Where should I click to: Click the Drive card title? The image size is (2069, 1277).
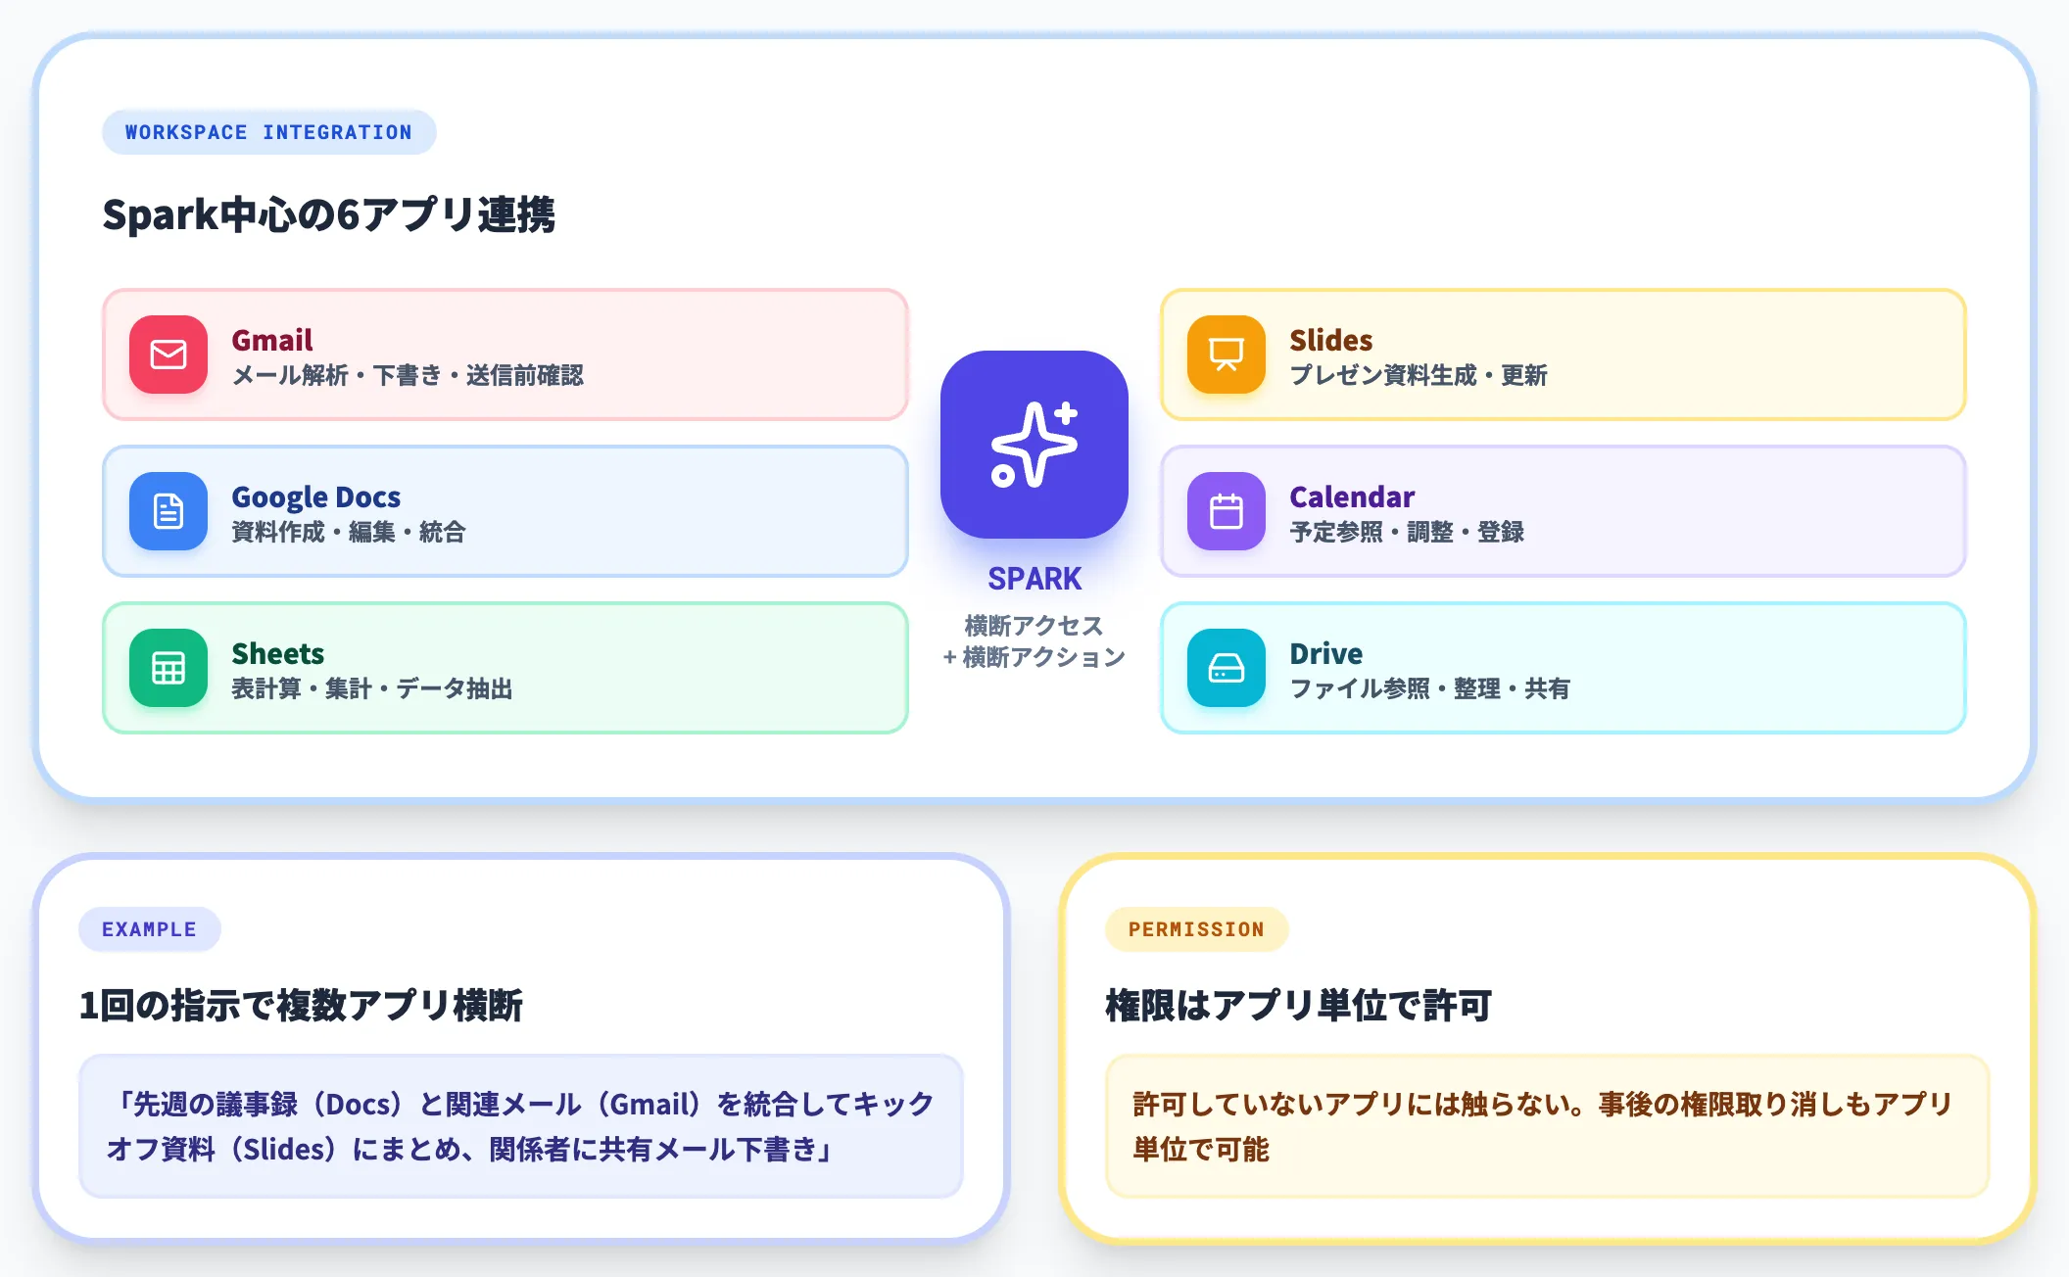tap(1326, 653)
